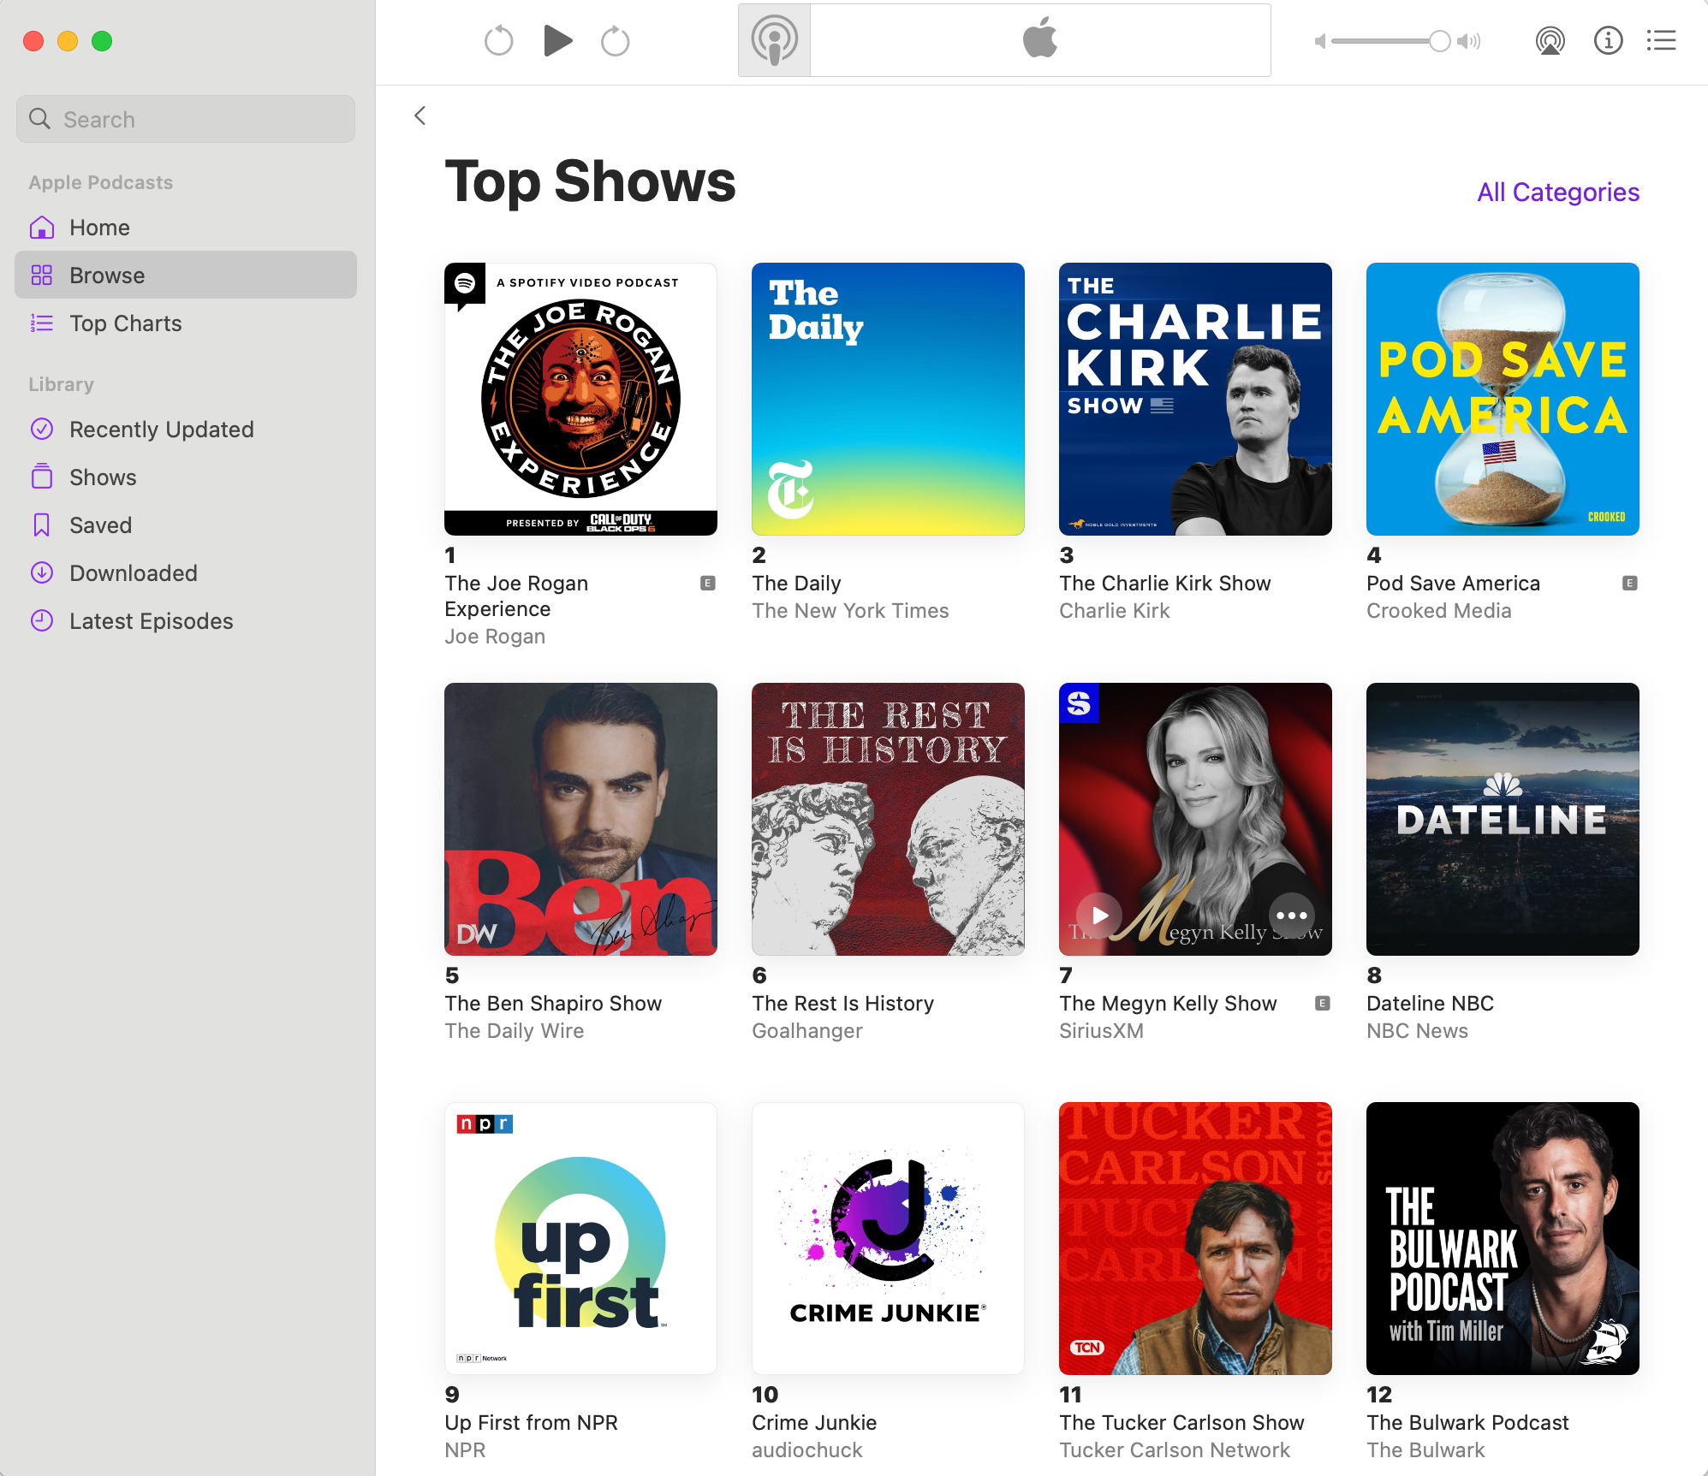The image size is (1708, 1476).
Task: Click the explicit badge on Pod Save America
Action: tap(1630, 584)
